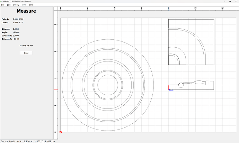Image resolution: width=239 pixels, height=143 pixels.
Task: Click the top edge of the outermost concentric circle
Action: (108, 39)
